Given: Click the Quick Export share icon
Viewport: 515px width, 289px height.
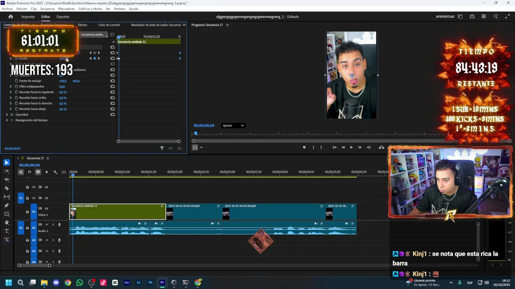Looking at the screenshot, I should click(472, 16).
